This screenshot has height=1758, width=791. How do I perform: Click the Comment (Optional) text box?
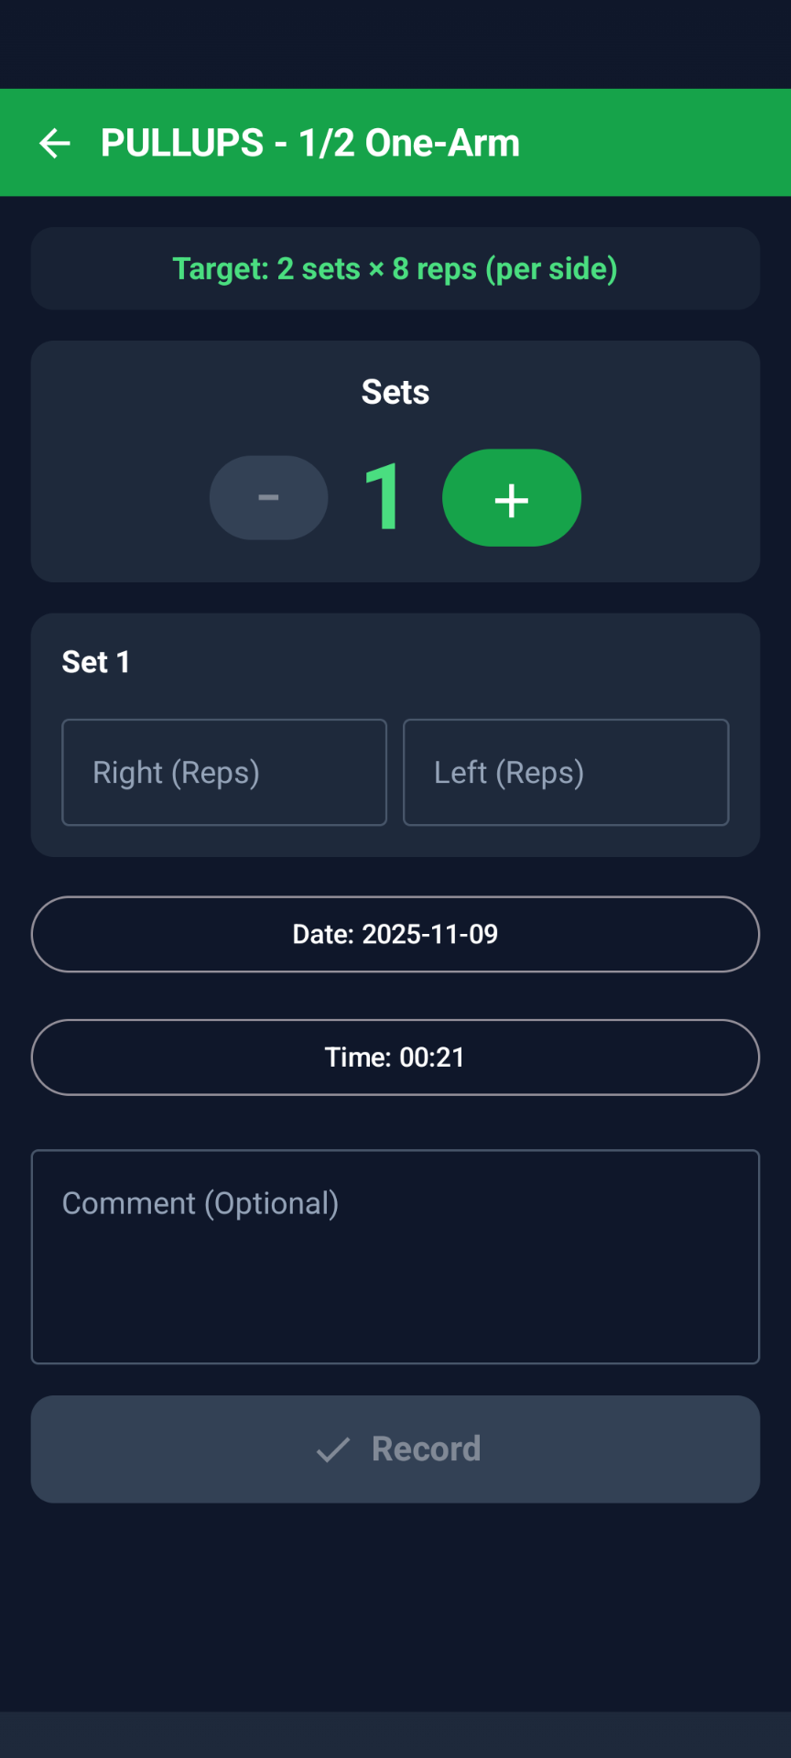click(x=395, y=1256)
